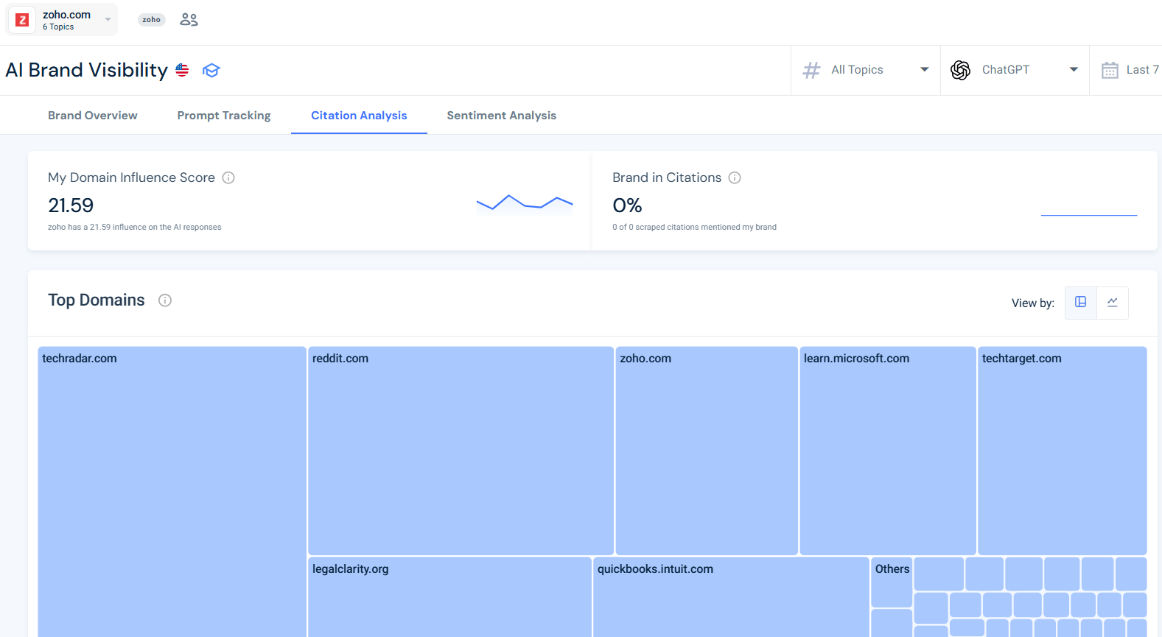The height and width of the screenshot is (637, 1162).
Task: Select the Others treemap block
Action: [x=892, y=583]
